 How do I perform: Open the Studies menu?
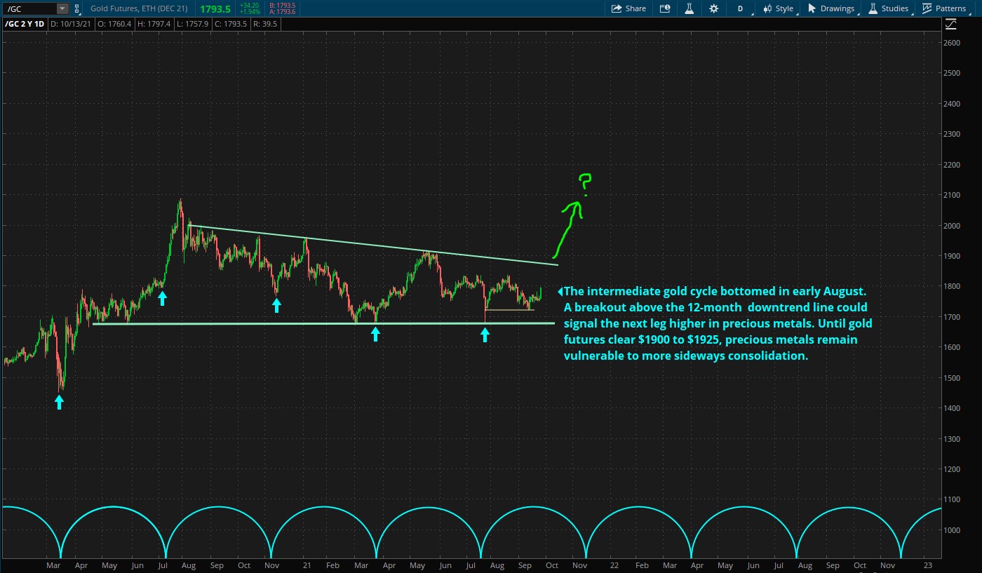point(889,8)
